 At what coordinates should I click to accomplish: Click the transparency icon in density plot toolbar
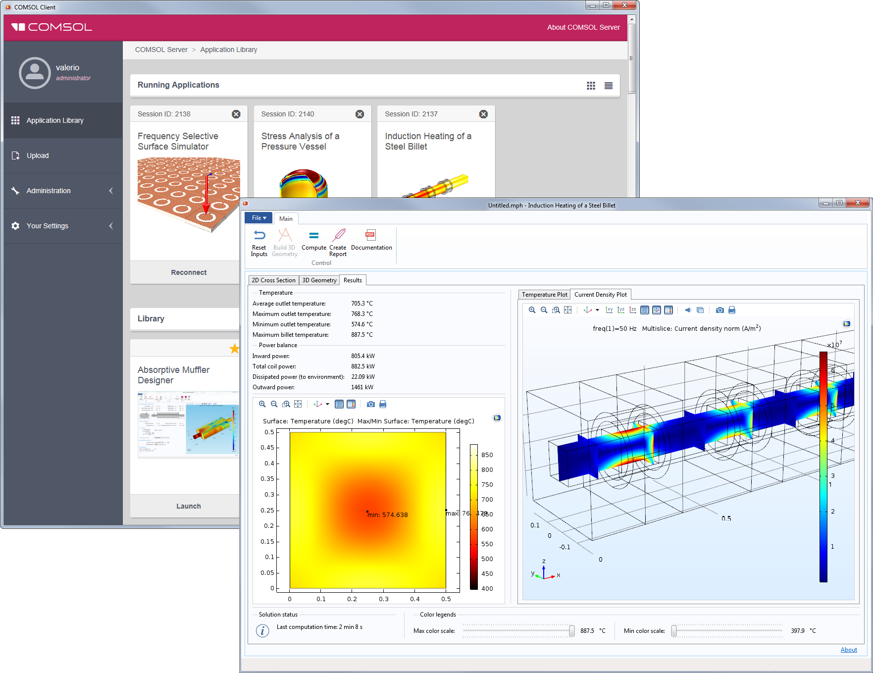tap(700, 310)
